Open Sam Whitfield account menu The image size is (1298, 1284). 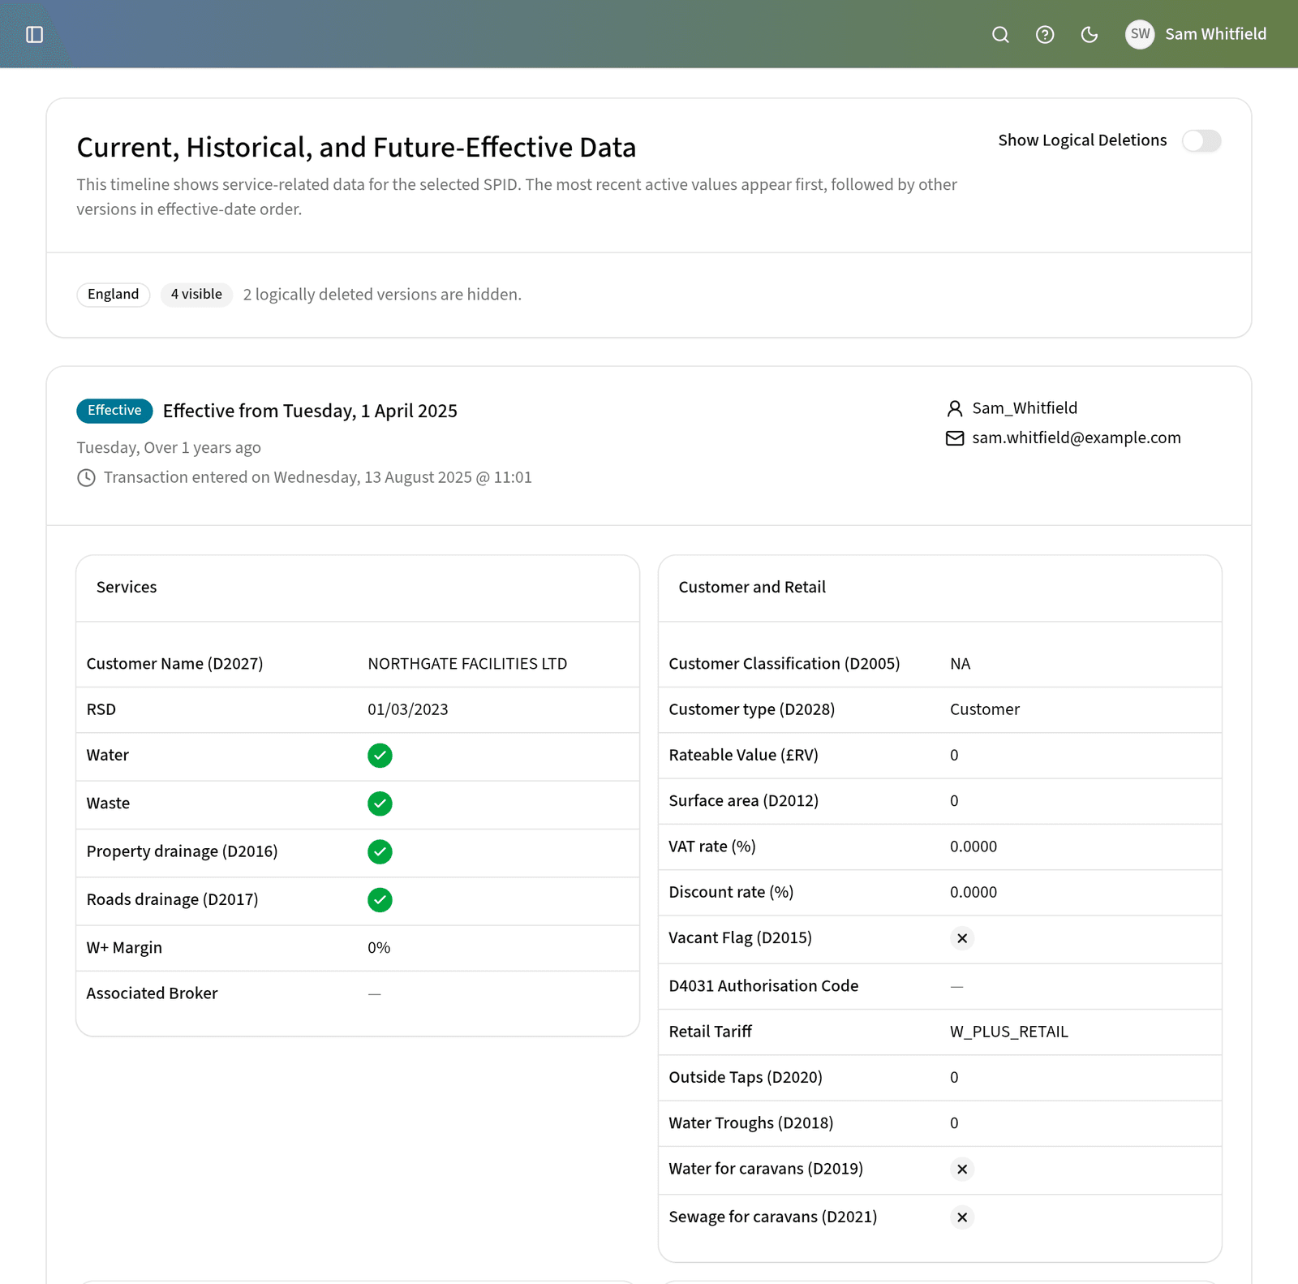[x=1196, y=34]
